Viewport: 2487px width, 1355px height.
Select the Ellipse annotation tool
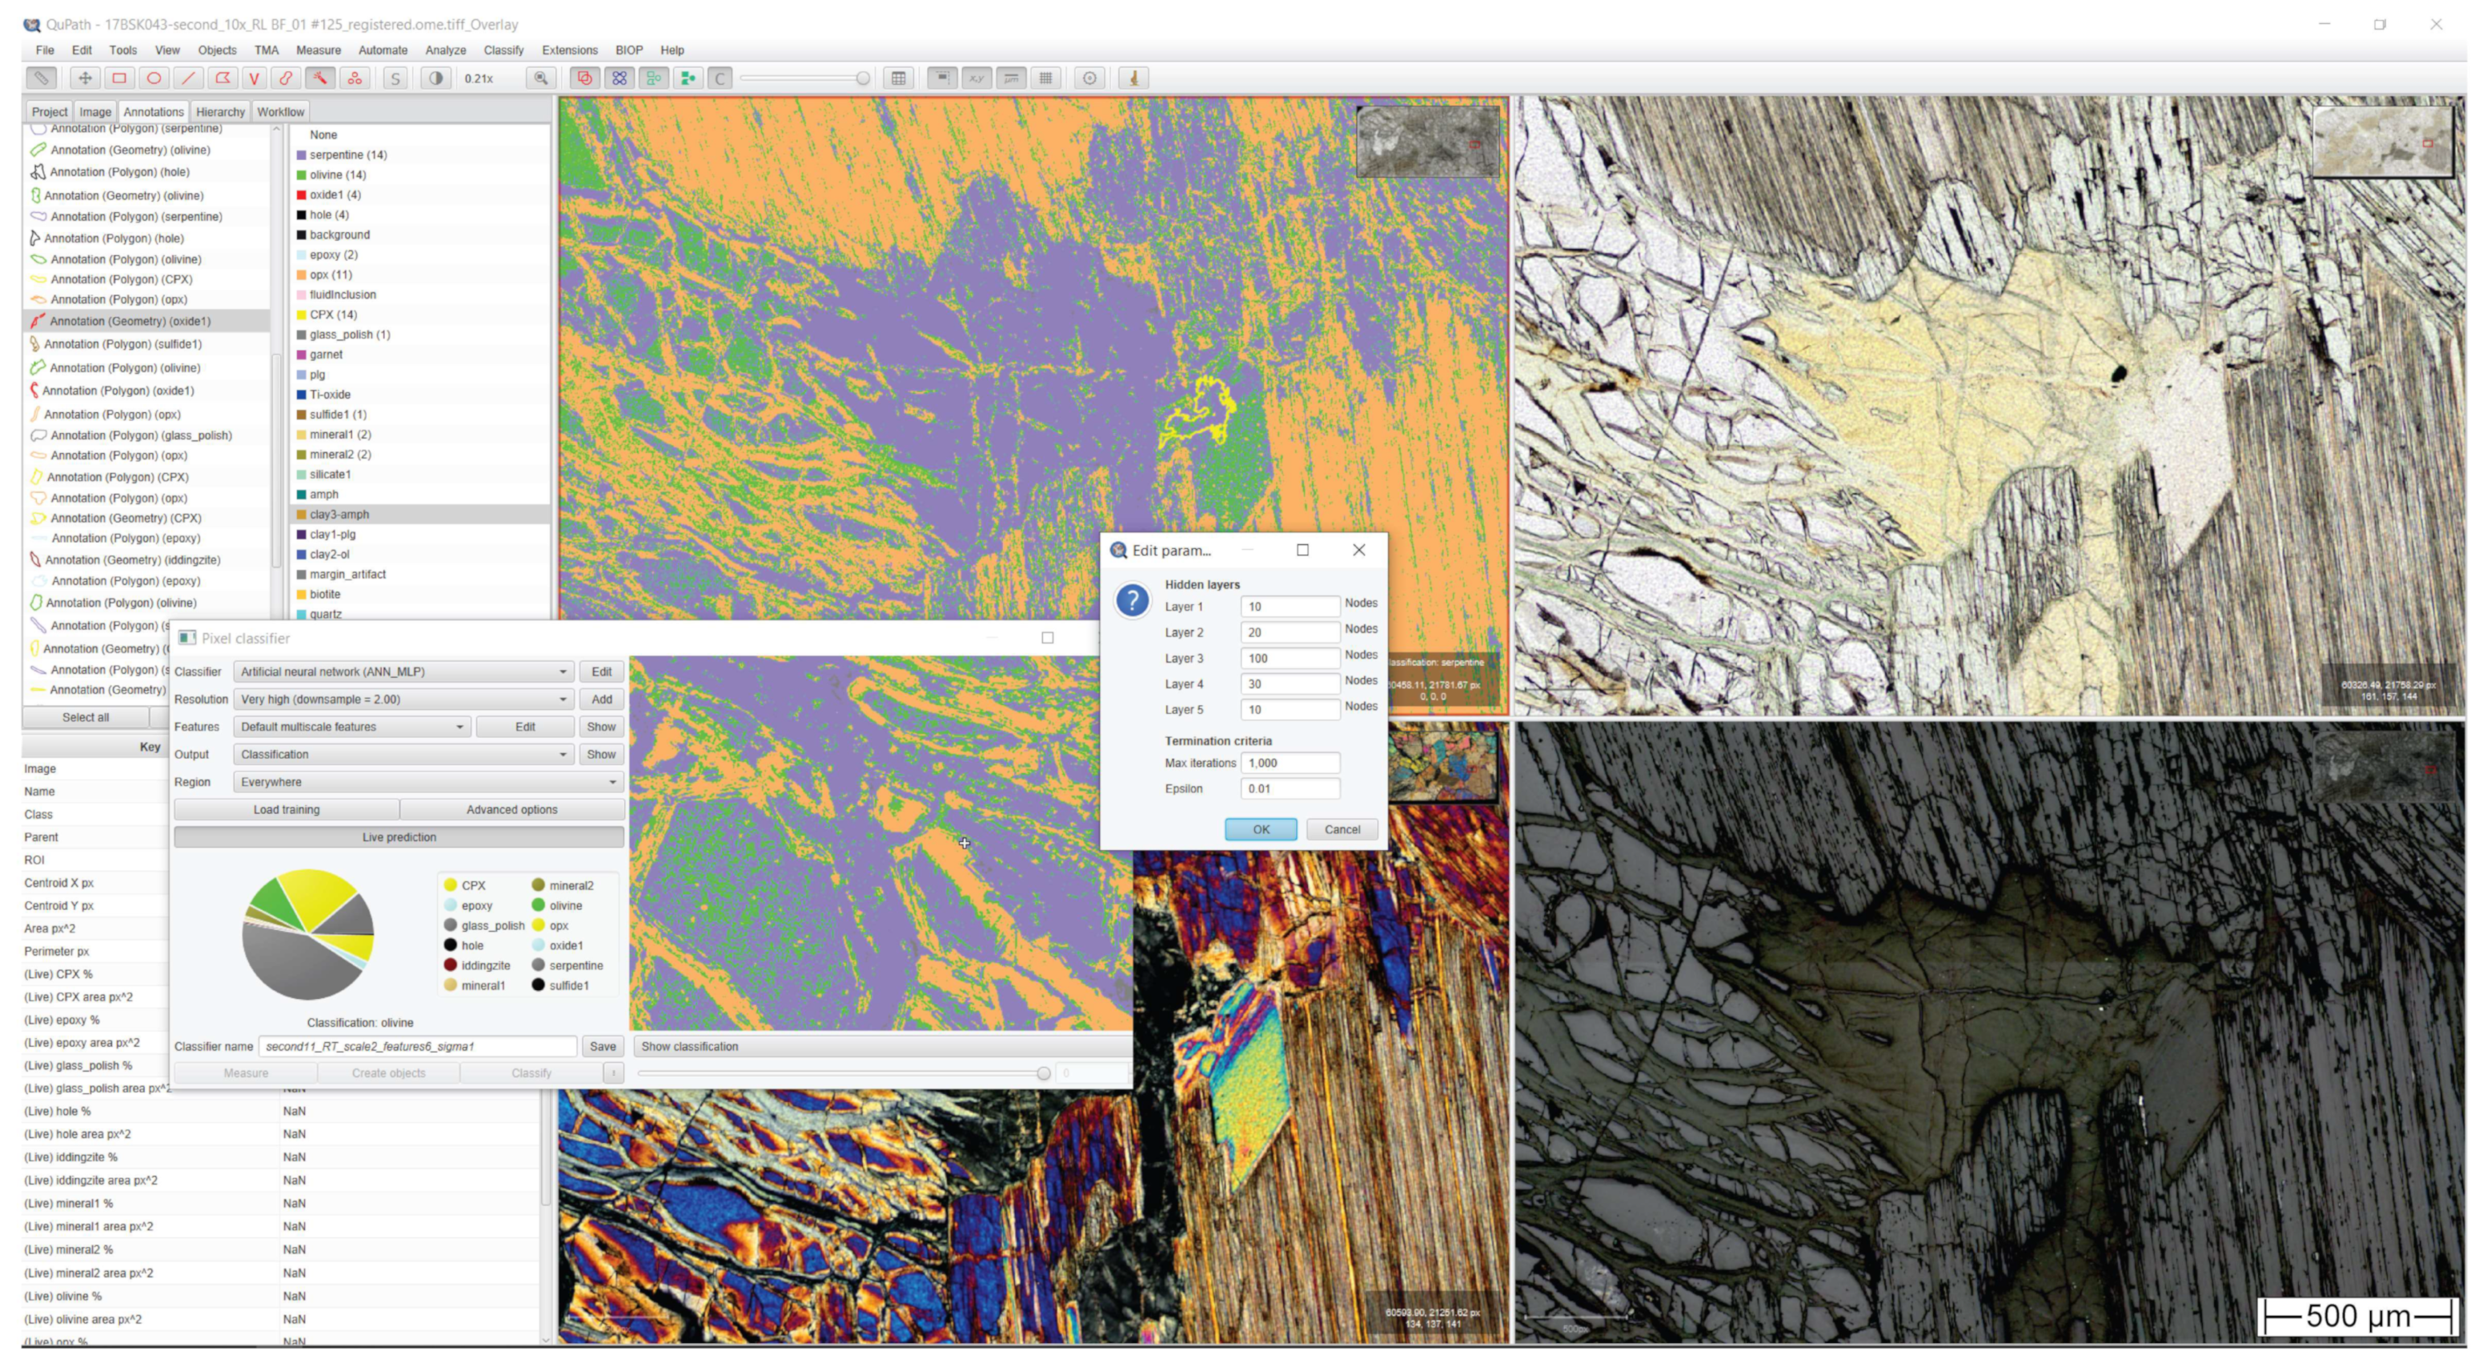(154, 78)
